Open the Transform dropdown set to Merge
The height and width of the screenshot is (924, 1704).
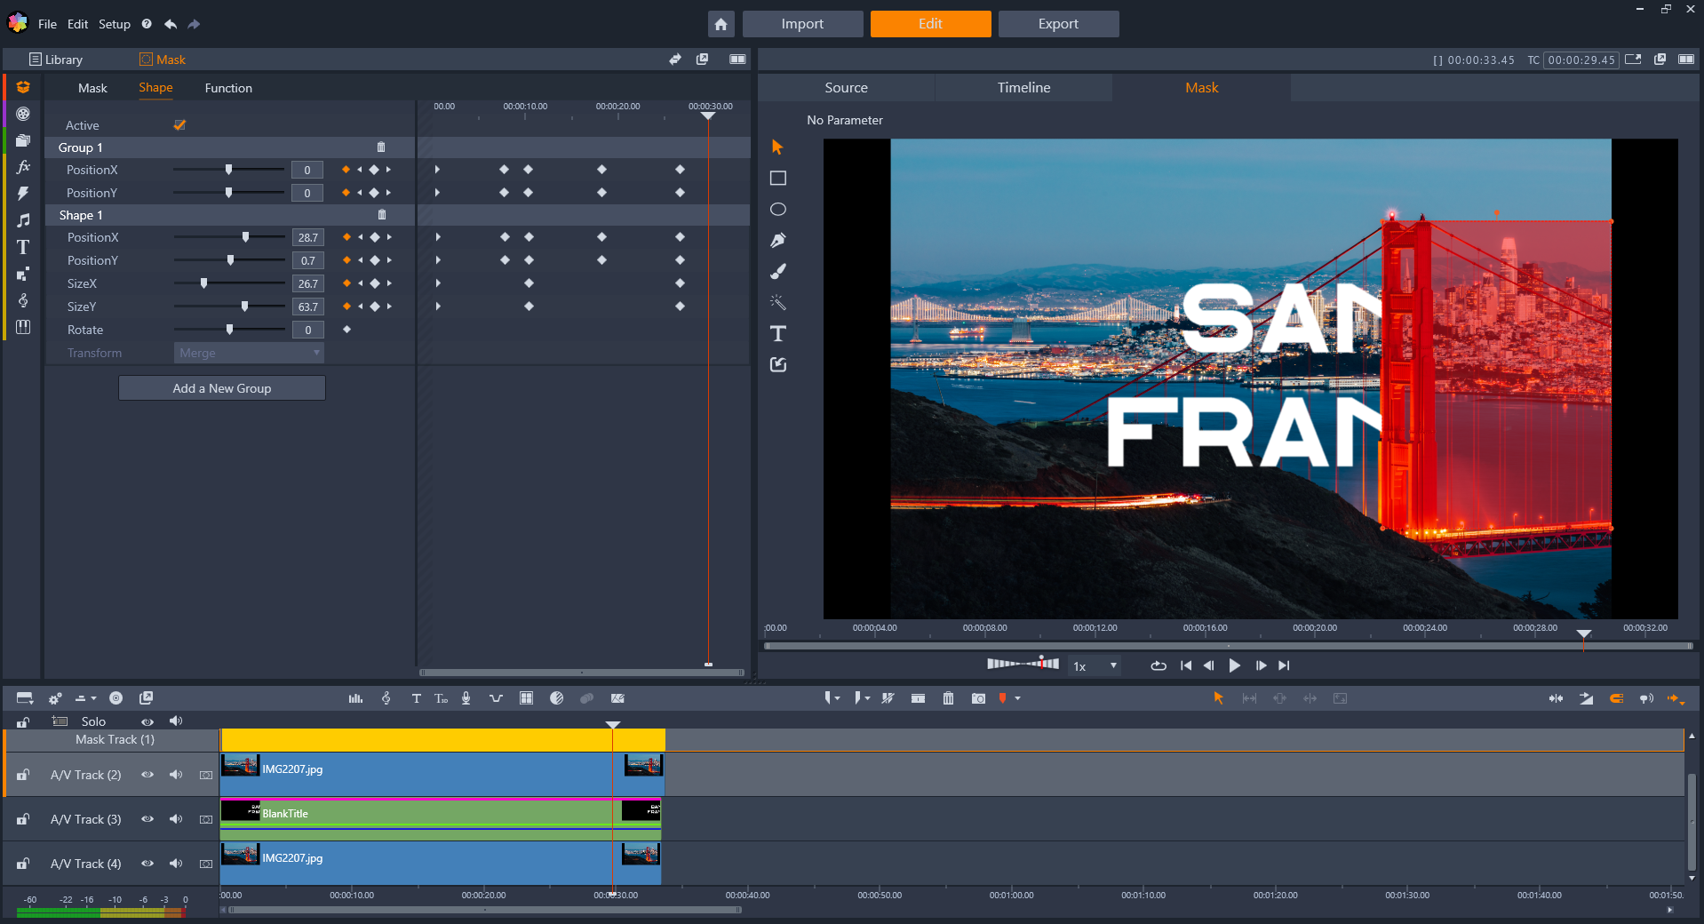[x=249, y=353]
